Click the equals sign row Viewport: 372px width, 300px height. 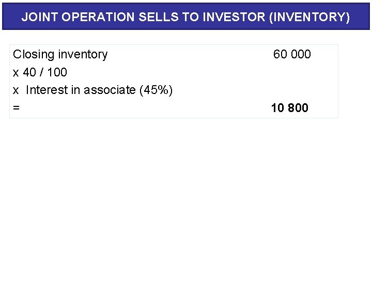tap(17, 108)
